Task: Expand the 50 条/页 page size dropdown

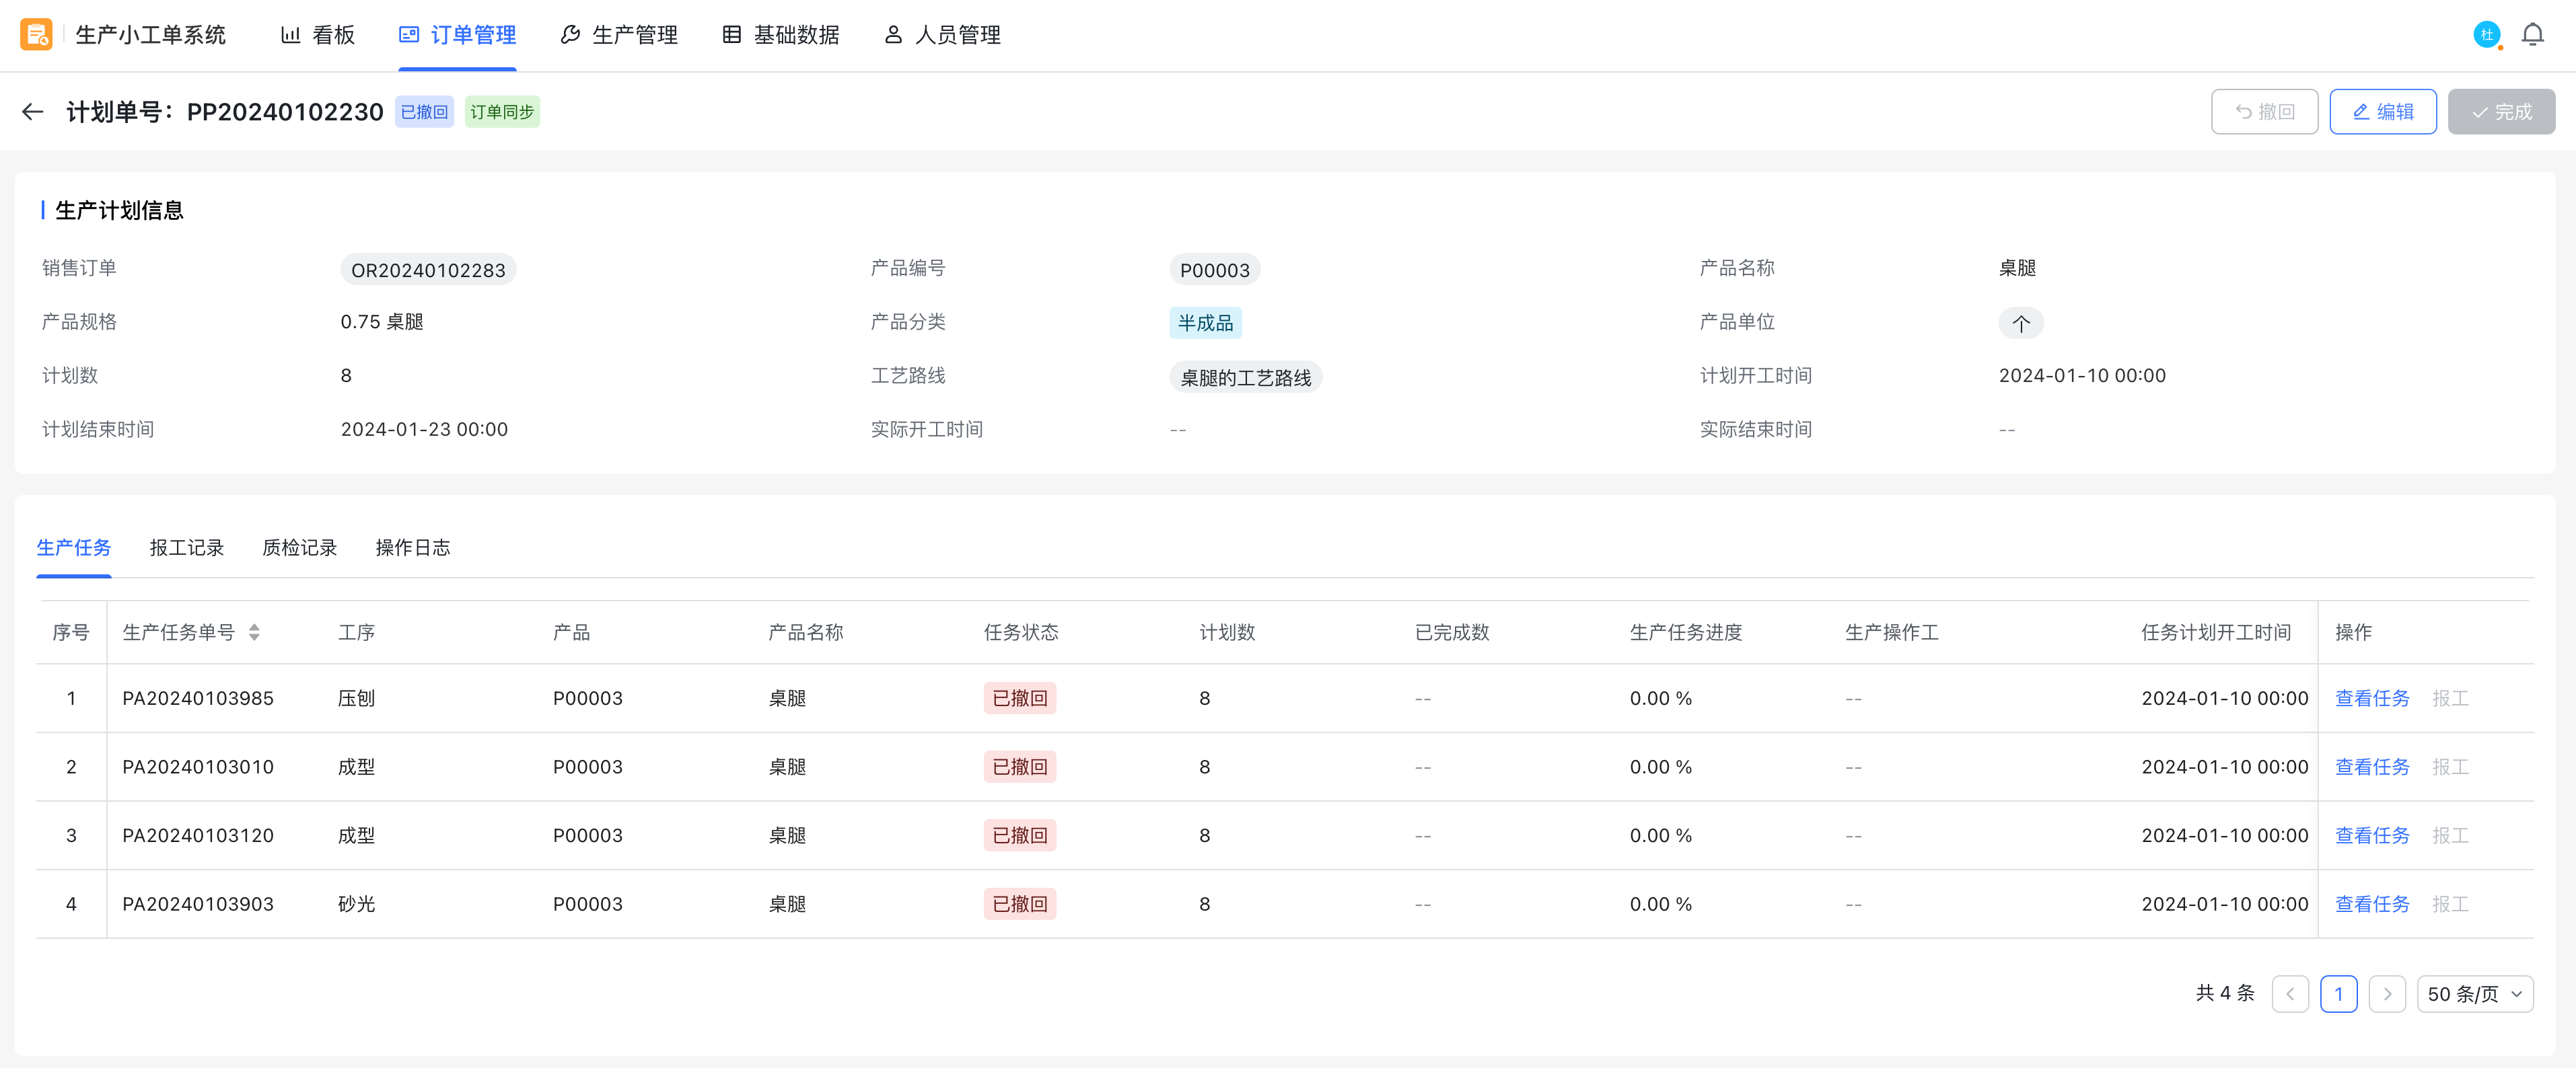Action: click(x=2474, y=994)
